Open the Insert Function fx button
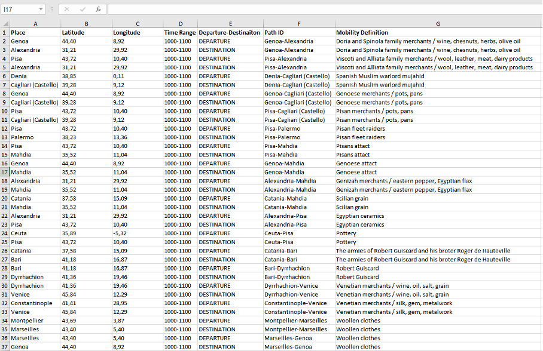 (98, 10)
